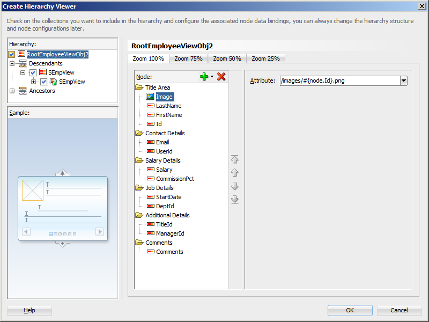The image size is (429, 322).
Task: Click the LastName attribute icon
Action: (151, 106)
